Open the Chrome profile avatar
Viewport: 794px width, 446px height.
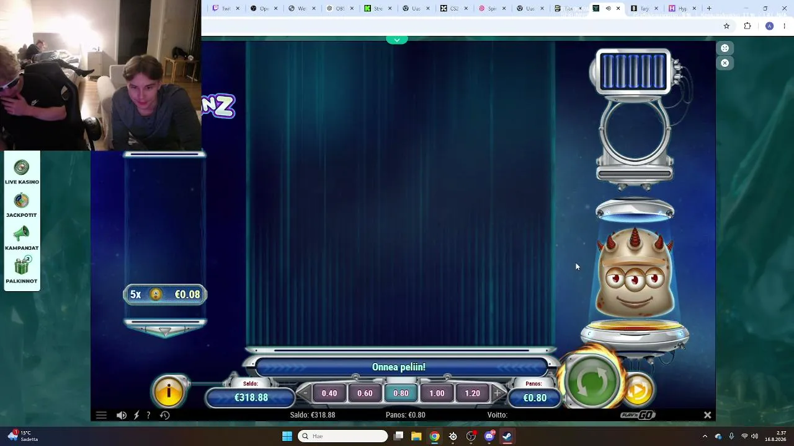point(769,26)
